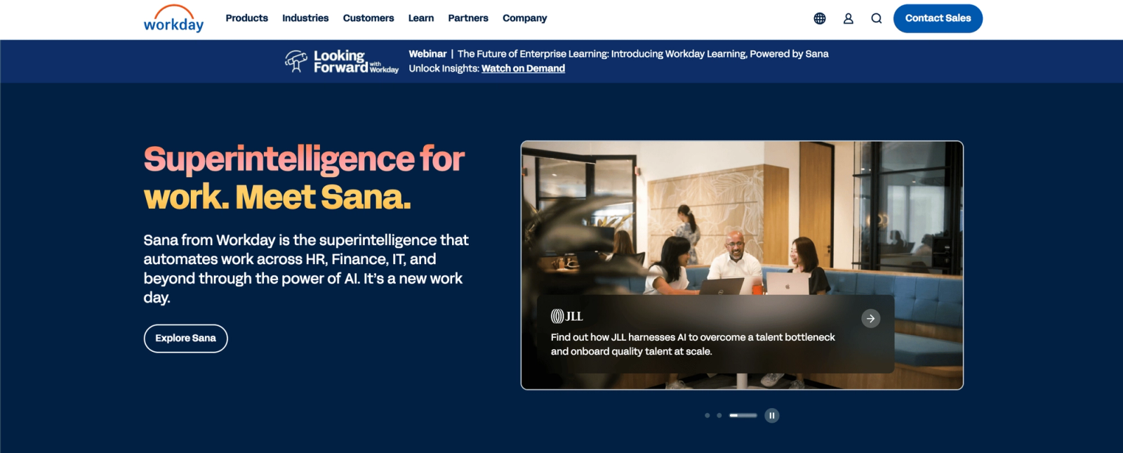Select the active carousel progress indicator
This screenshot has height=453, width=1123.
coord(743,416)
